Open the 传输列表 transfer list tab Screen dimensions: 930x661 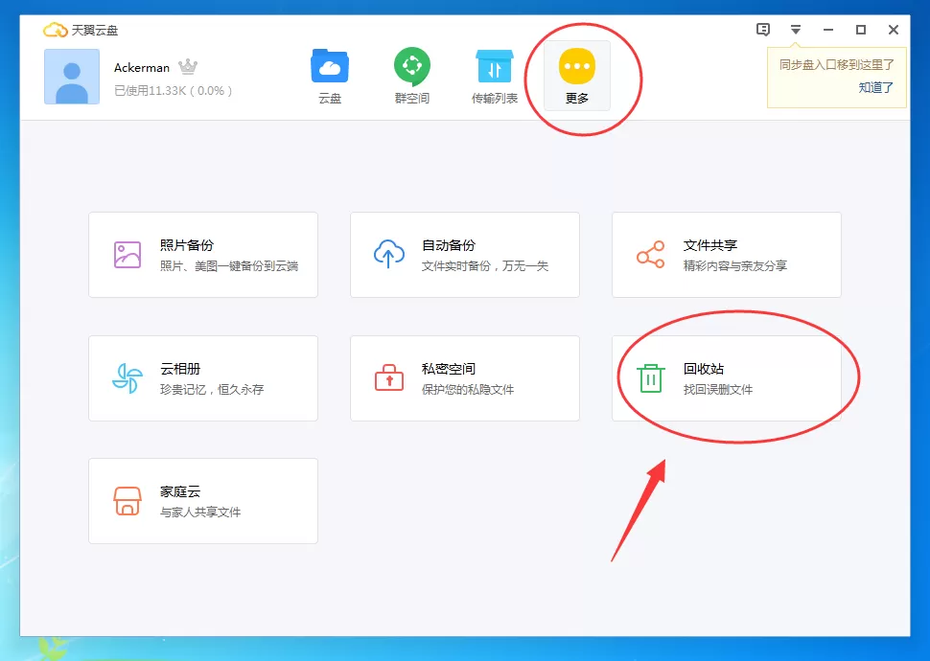495,77
